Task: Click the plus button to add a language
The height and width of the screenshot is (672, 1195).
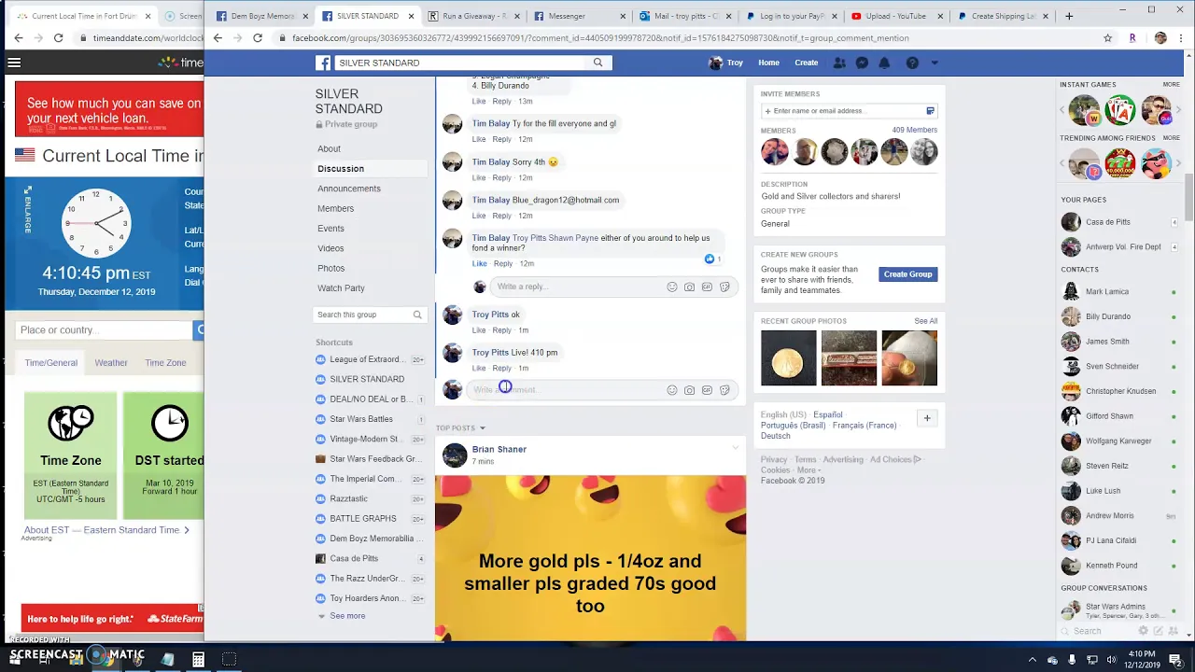Action: coord(927,418)
